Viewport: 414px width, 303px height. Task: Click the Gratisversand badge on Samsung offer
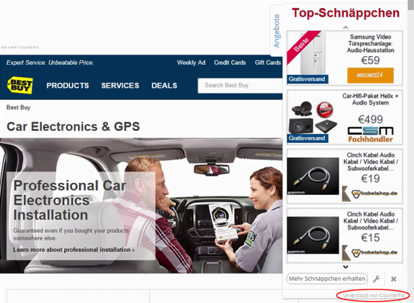tap(307, 79)
